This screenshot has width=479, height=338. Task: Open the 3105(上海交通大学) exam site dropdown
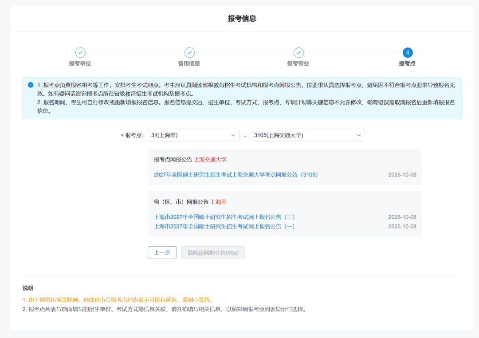(x=308, y=135)
